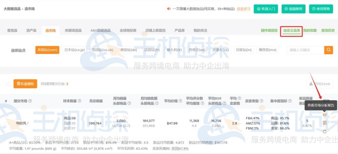Click the document detail icon in 电吹风 row

coord(325,123)
